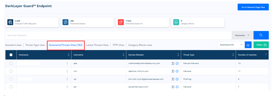The image size is (275, 96).
Task: Click the domain notblockedbyheimdalsecurity.com
Action: [144, 63]
